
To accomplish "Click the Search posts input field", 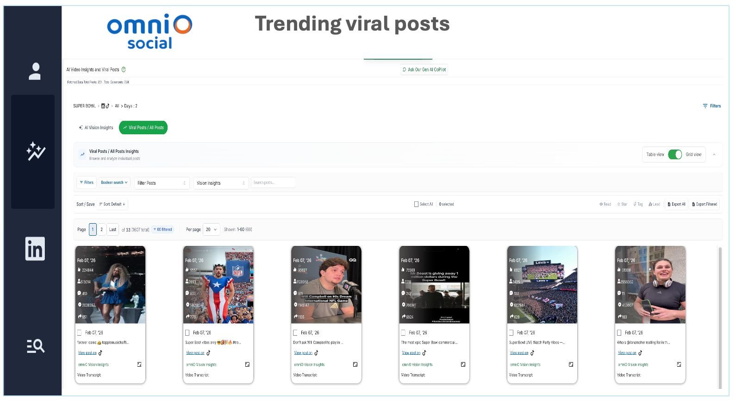I will click(273, 183).
